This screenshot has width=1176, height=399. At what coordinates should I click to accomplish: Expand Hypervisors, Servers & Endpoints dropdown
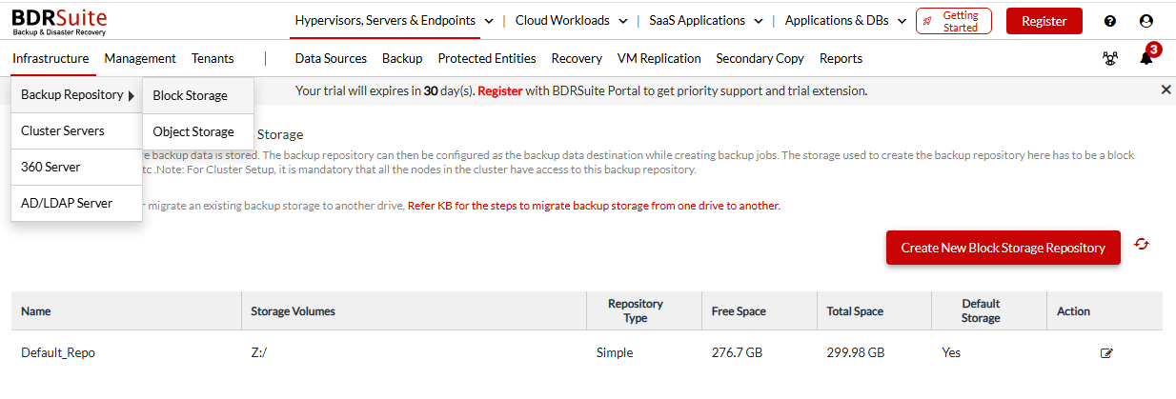394,20
